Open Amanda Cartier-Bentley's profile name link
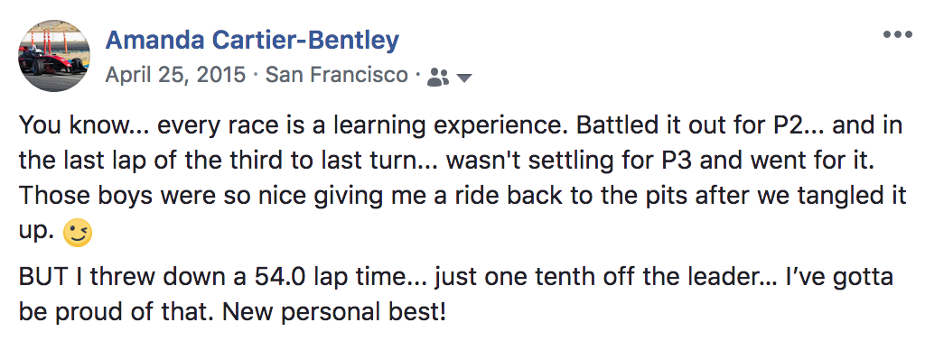Screen dimensions: 925x341 [x=253, y=40]
